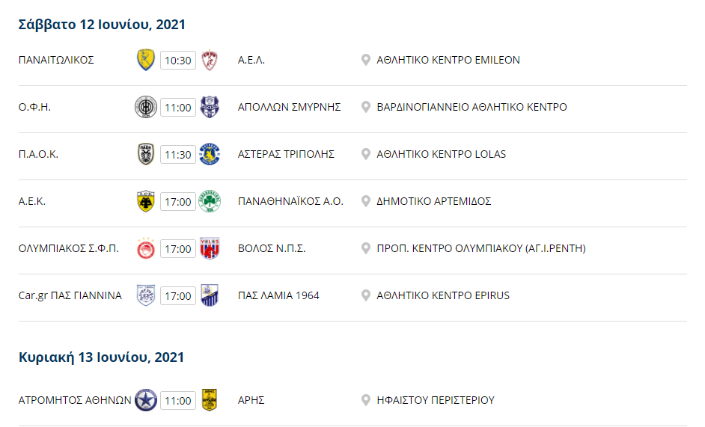The image size is (705, 427).
Task: Click the ΠΑΣ ΛΑΜΙΑ 1964 striped crest
Action: point(210,295)
